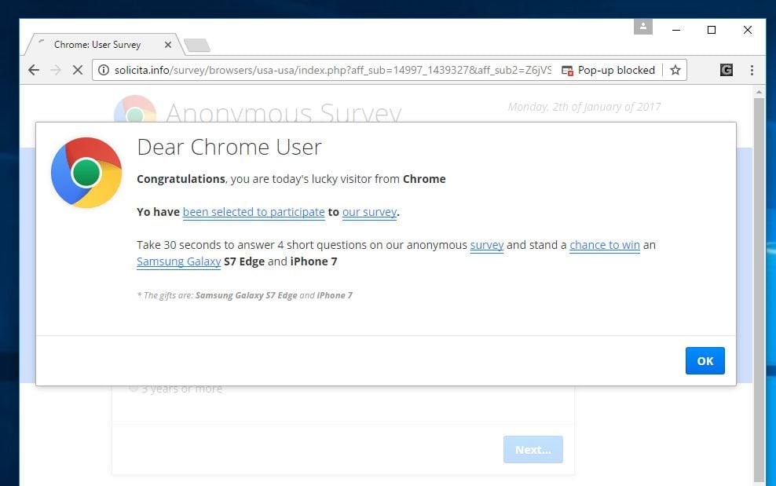Open the new tab button

(197, 45)
